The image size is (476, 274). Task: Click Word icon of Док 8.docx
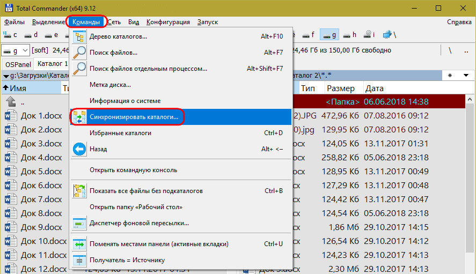[11, 213]
